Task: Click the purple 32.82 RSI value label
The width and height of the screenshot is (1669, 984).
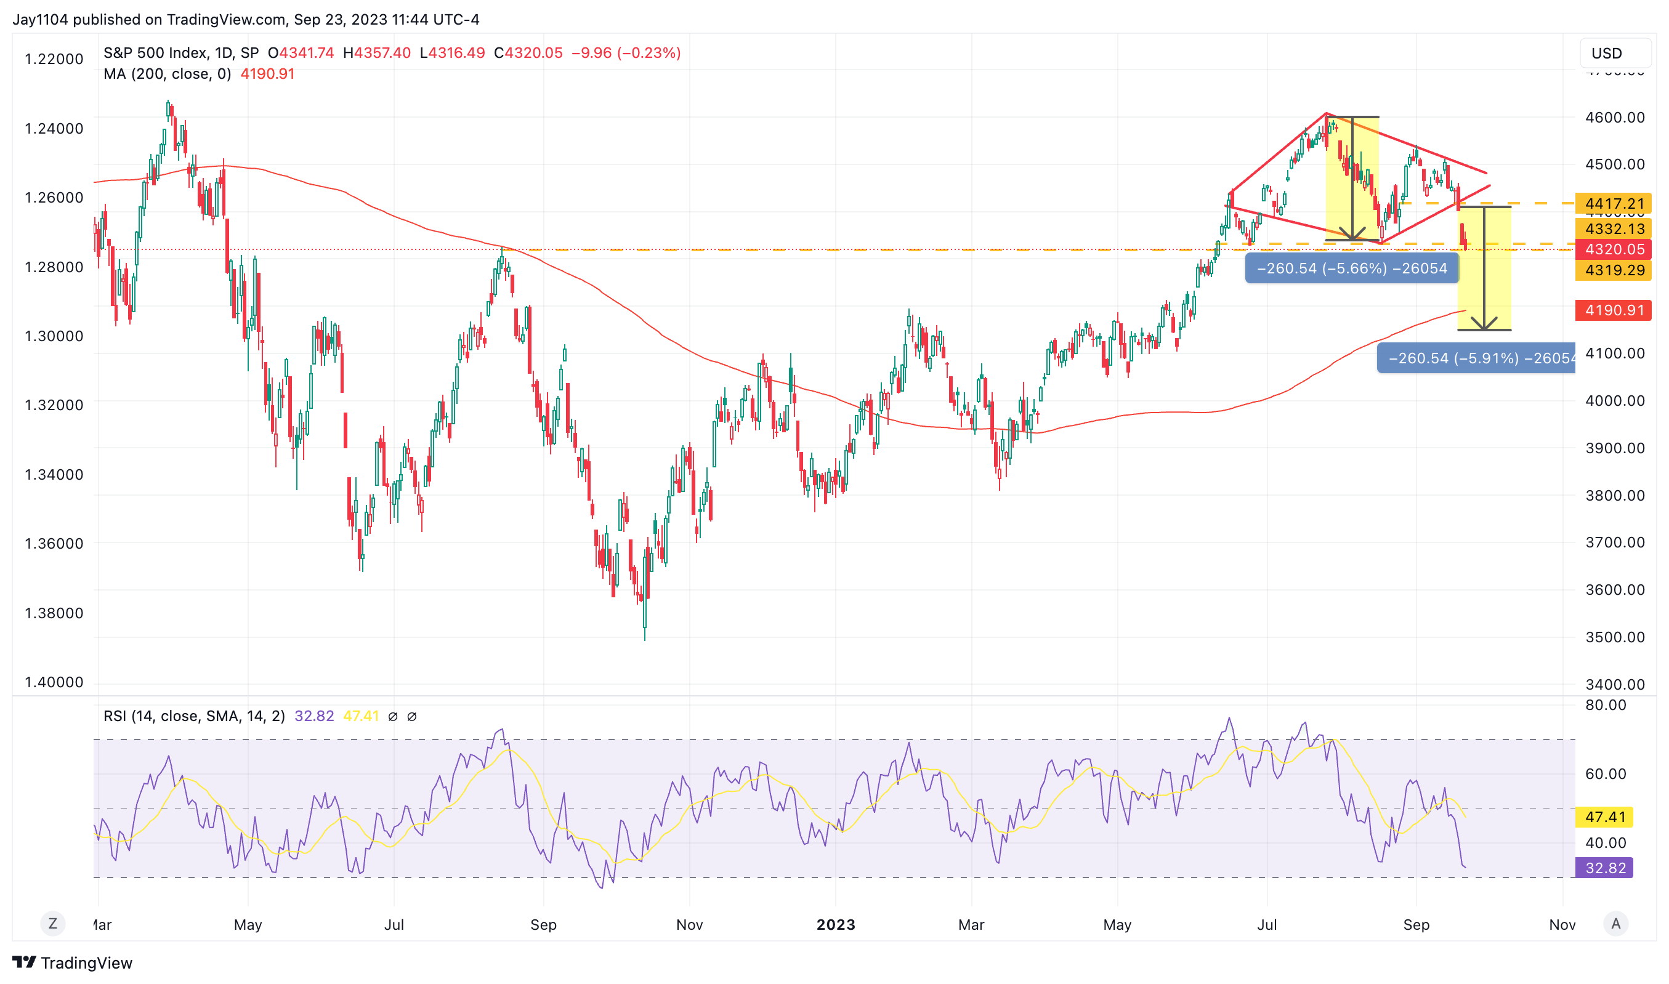Action: 1604,868
